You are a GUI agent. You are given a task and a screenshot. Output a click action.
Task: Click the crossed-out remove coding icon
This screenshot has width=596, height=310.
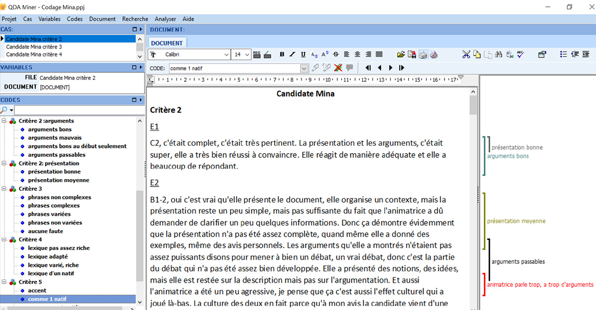click(338, 68)
